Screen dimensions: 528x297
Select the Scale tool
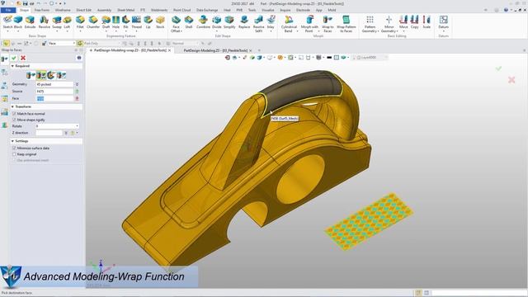click(427, 22)
